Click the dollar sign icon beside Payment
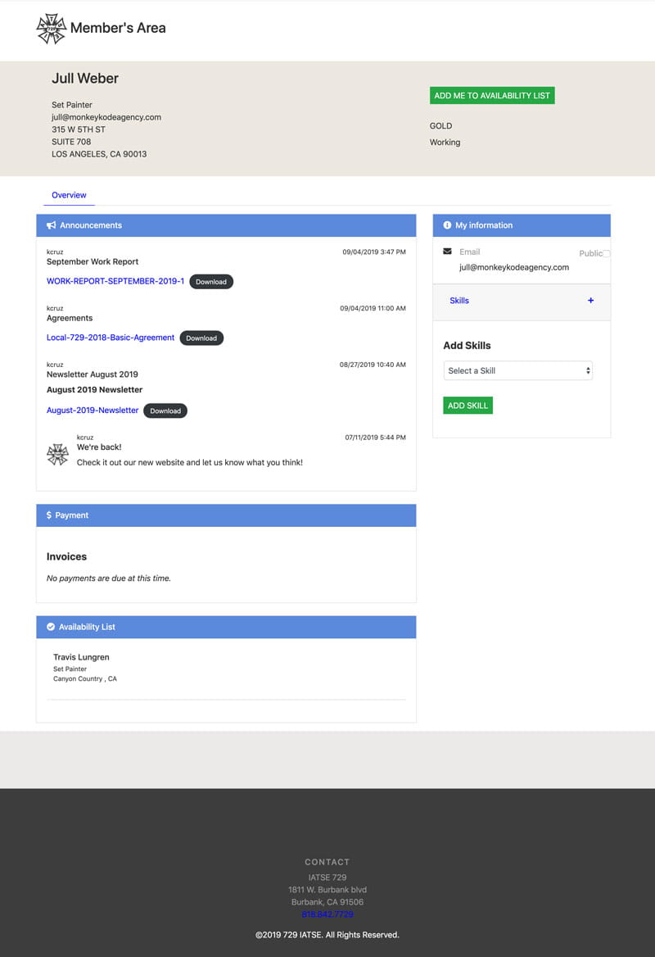The width and height of the screenshot is (655, 957). pyautogui.click(x=49, y=515)
